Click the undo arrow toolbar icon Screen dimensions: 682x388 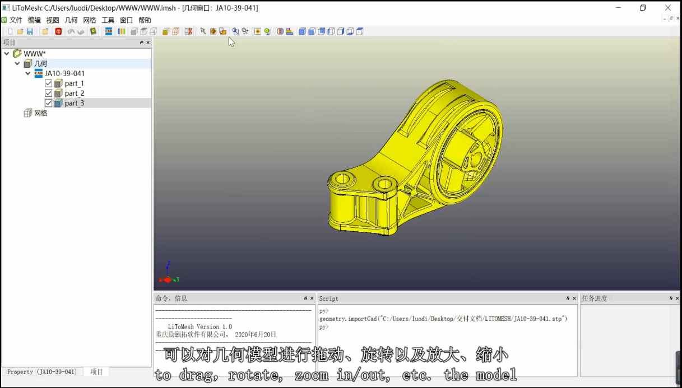71,31
